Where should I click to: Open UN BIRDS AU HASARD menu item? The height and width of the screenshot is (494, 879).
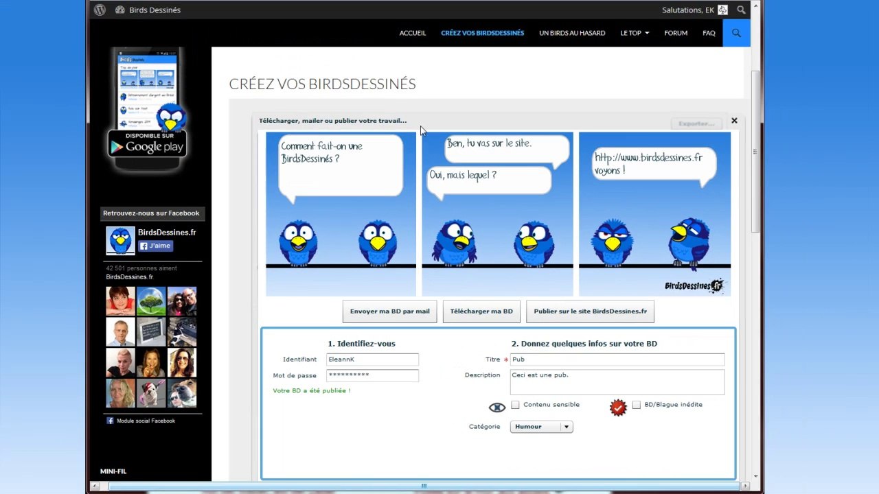click(572, 33)
